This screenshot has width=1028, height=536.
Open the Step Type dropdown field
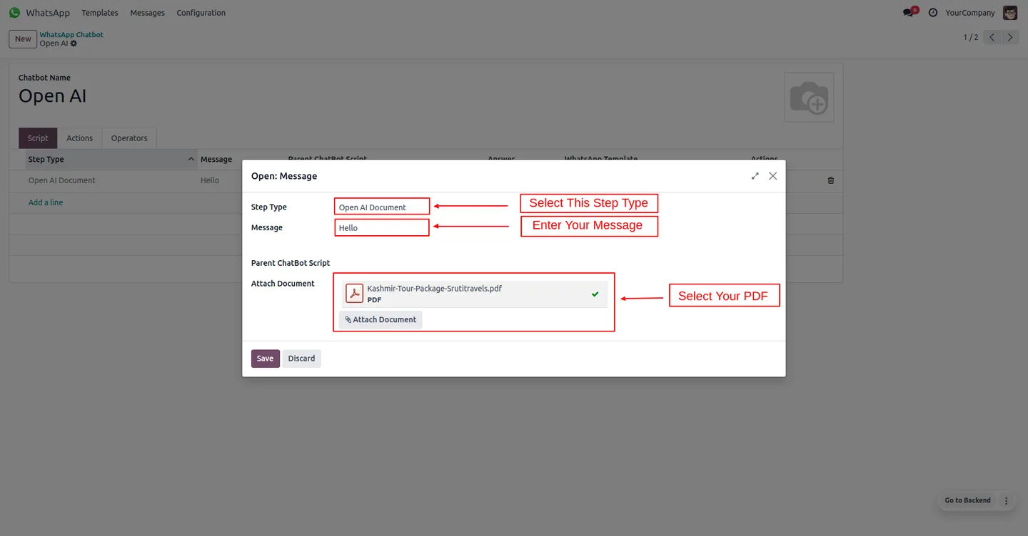pos(382,207)
